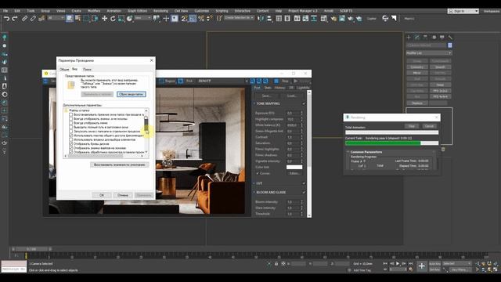Toggle 'Всегда отображать меню' checkbox
This screenshot has height=282, width=501.
click(x=71, y=123)
